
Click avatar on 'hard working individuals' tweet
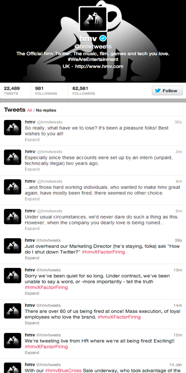pyautogui.click(x=12, y=187)
